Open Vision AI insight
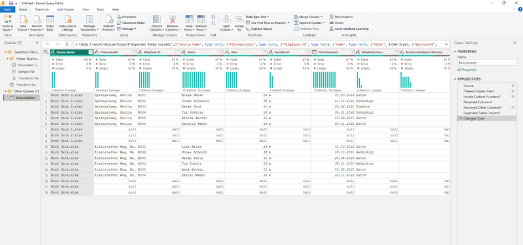This screenshot has width=523, height=245. pos(336,23)
